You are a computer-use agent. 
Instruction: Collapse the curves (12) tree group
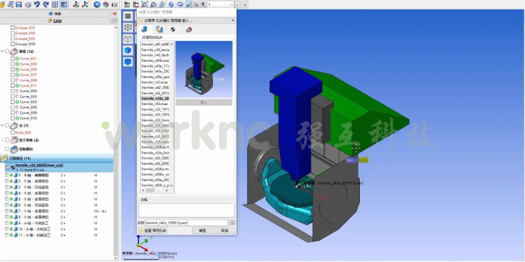[x=2, y=51]
